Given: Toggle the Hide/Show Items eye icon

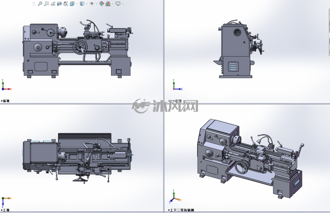Looking at the screenshot, I should click(x=92, y=4).
